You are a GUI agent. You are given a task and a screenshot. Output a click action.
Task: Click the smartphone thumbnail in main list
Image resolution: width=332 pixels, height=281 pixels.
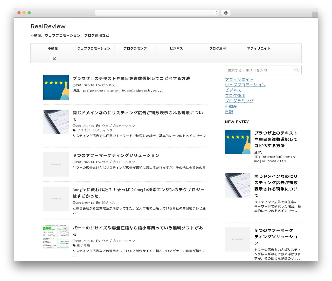[56, 122]
